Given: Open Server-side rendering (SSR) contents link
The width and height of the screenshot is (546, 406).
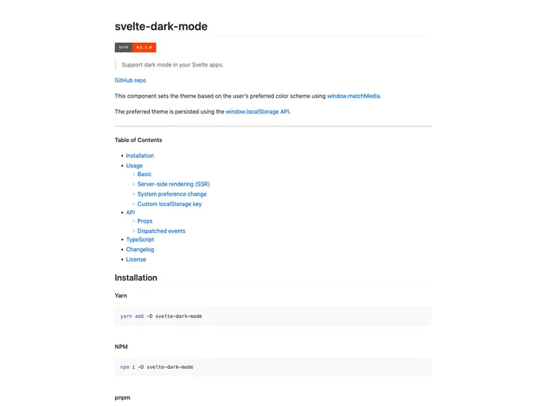Looking at the screenshot, I should point(173,184).
